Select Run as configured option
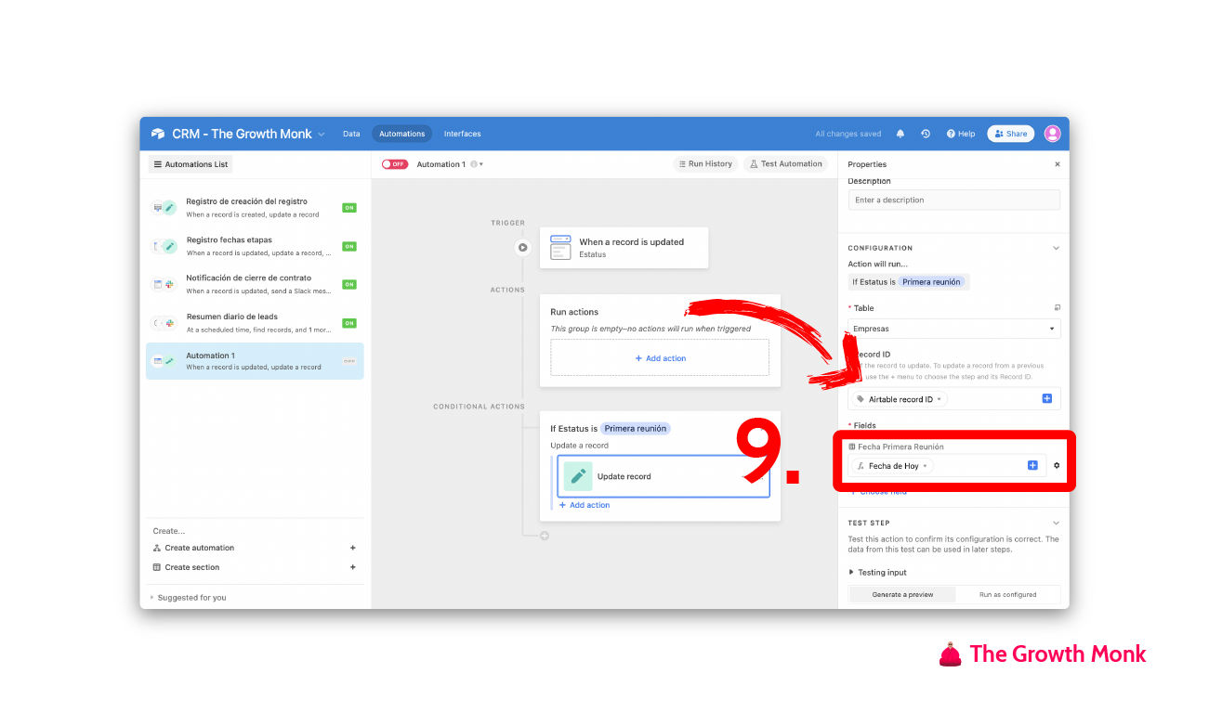Screen dimensions: 1209x725 pos(1007,594)
